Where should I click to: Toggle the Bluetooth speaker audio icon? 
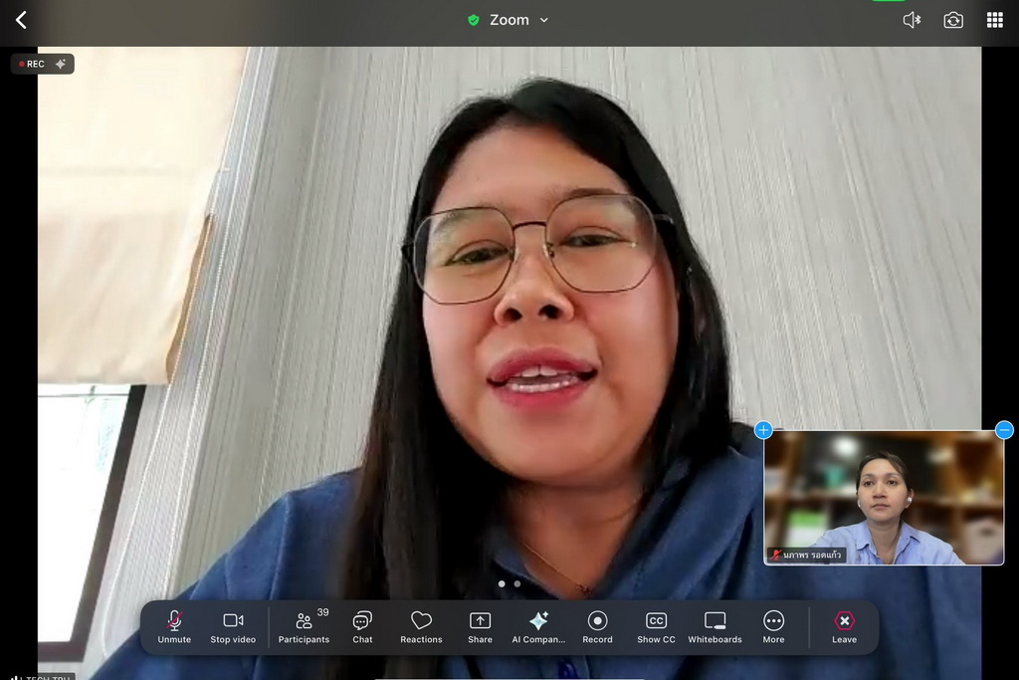(912, 20)
